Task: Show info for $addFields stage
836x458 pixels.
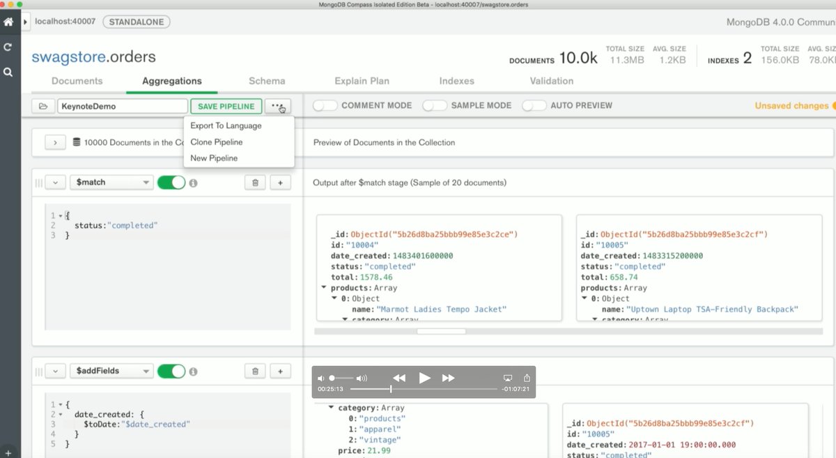Action: tap(194, 372)
